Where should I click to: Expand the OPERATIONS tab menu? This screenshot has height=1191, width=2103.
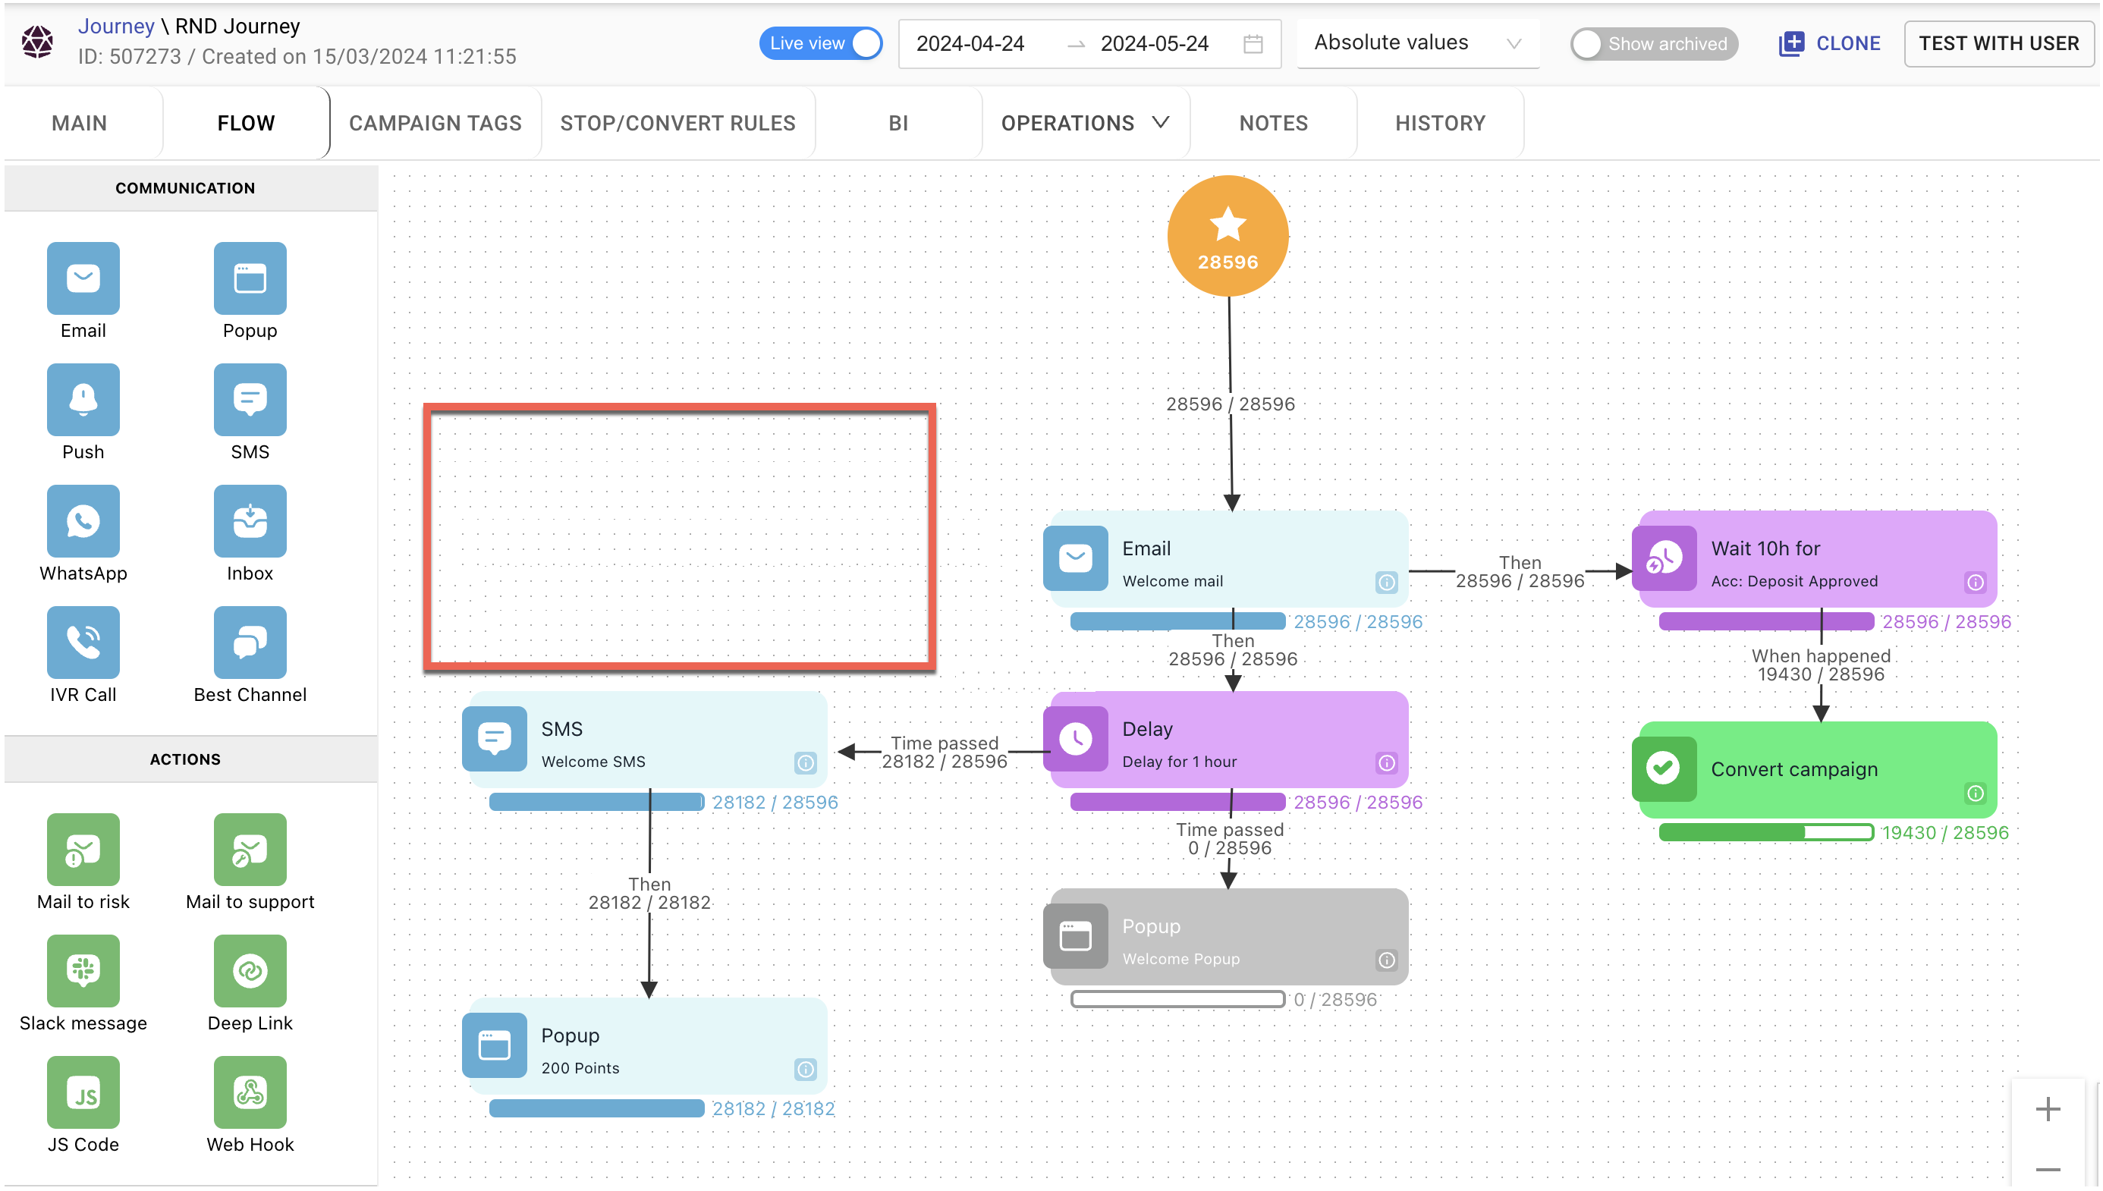[1085, 123]
